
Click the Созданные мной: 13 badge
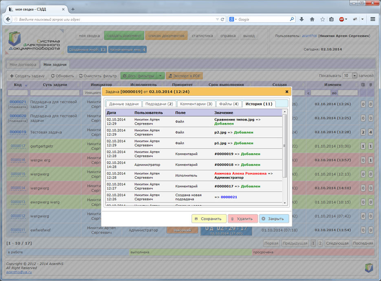tap(87, 50)
